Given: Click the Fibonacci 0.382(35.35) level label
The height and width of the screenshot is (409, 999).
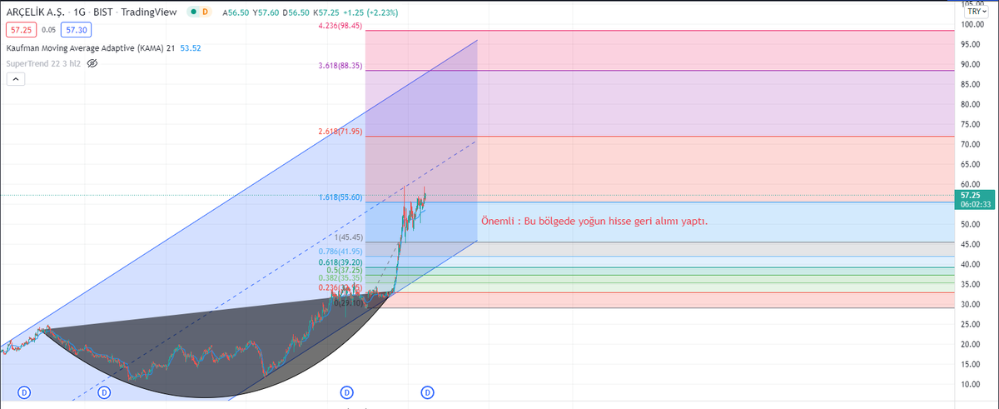Looking at the screenshot, I should (341, 278).
